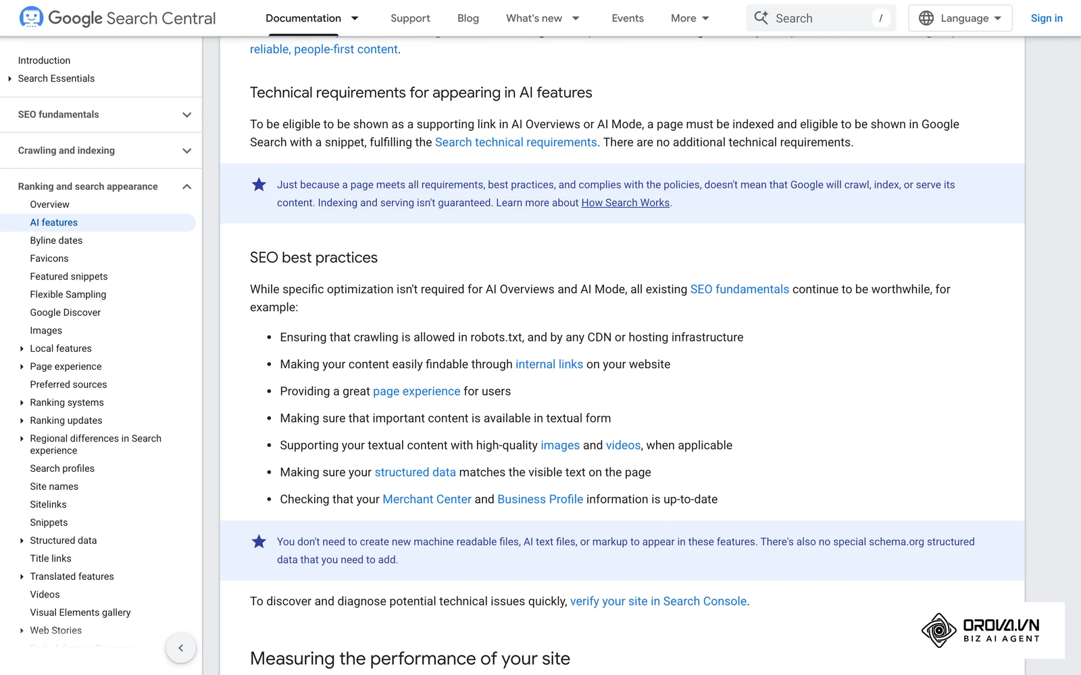This screenshot has height=675, width=1081.
Task: Open Site names sidebar item
Action: point(54,487)
